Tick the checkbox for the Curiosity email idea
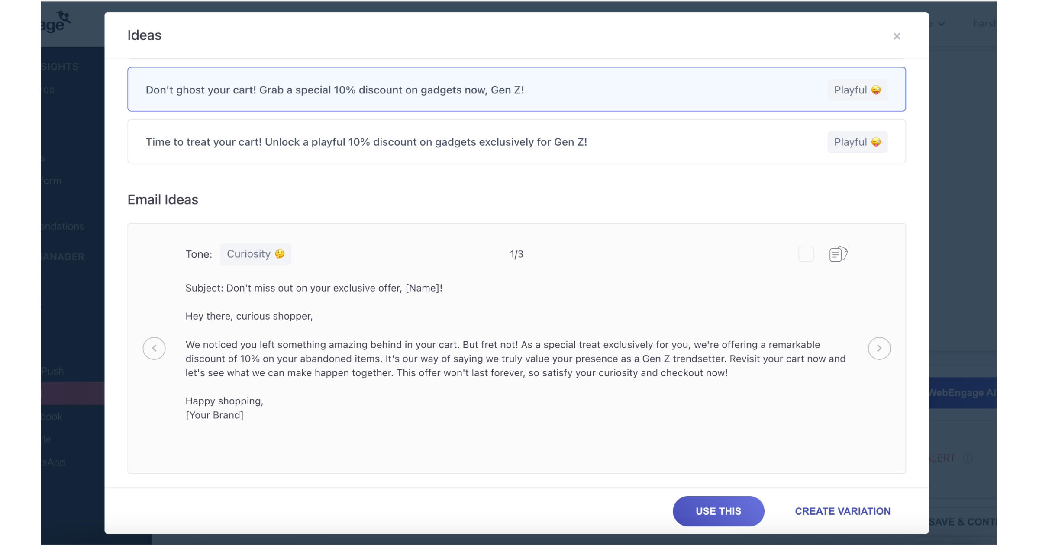 pos(806,254)
